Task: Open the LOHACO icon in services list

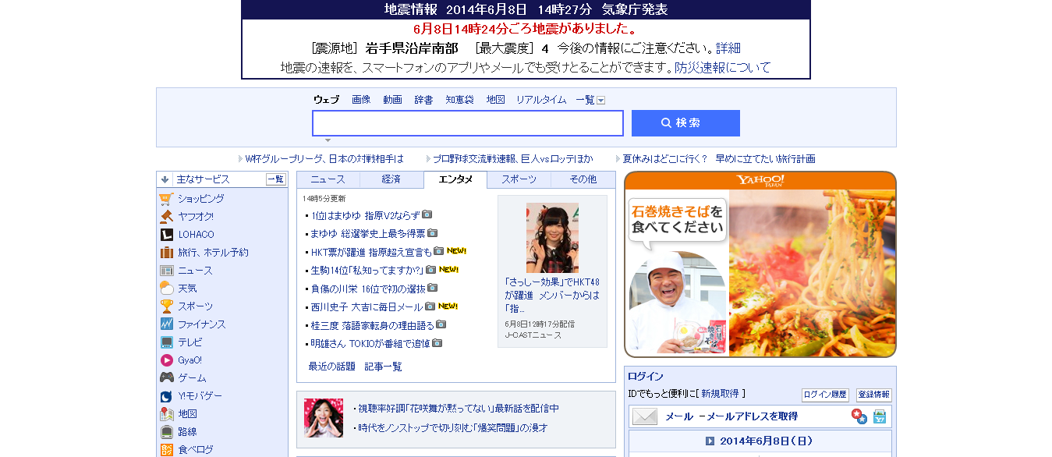Action: (x=166, y=235)
